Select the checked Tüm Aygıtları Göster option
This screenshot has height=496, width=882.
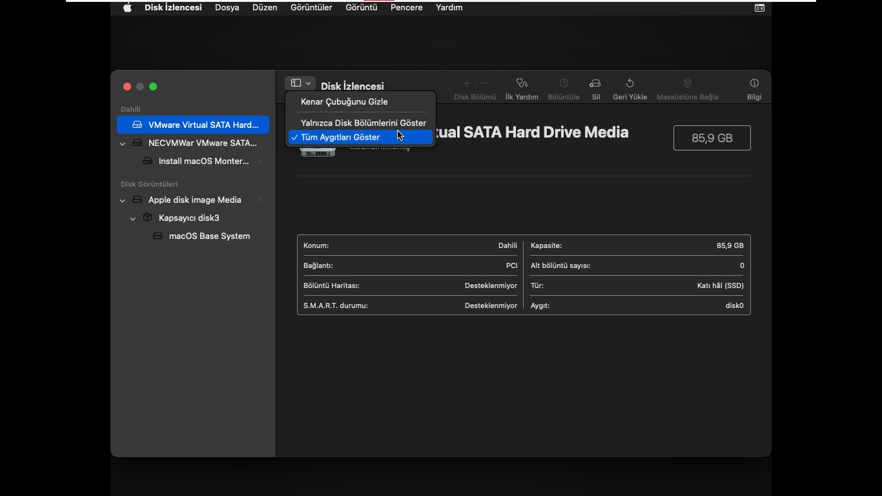tap(360, 137)
